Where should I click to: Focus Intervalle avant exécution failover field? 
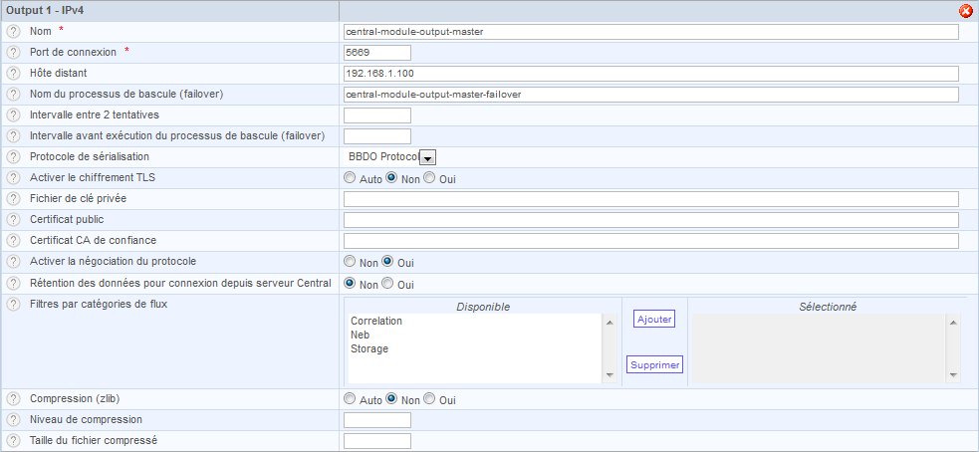[377, 136]
